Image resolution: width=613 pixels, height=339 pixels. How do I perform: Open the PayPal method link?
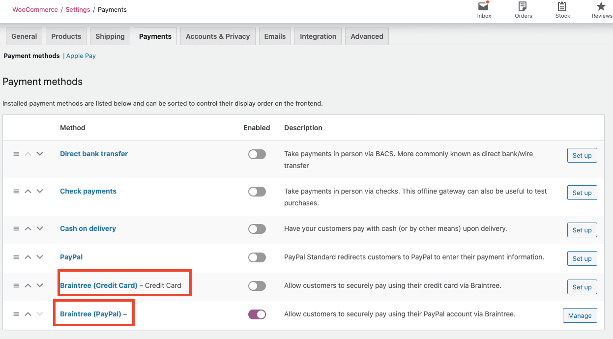(71, 257)
